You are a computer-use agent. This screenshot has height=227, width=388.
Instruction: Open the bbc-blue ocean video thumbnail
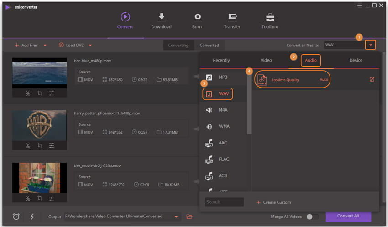click(40, 73)
